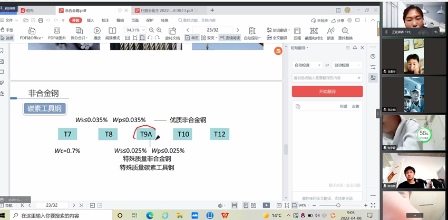Toggle 单页 single page view
The width and height of the screenshot is (448, 220).
[x=192, y=38]
